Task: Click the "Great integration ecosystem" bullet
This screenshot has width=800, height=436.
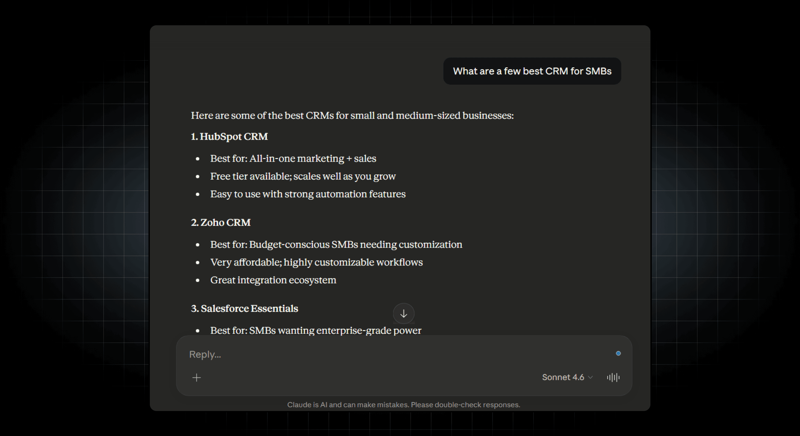Action: point(273,280)
